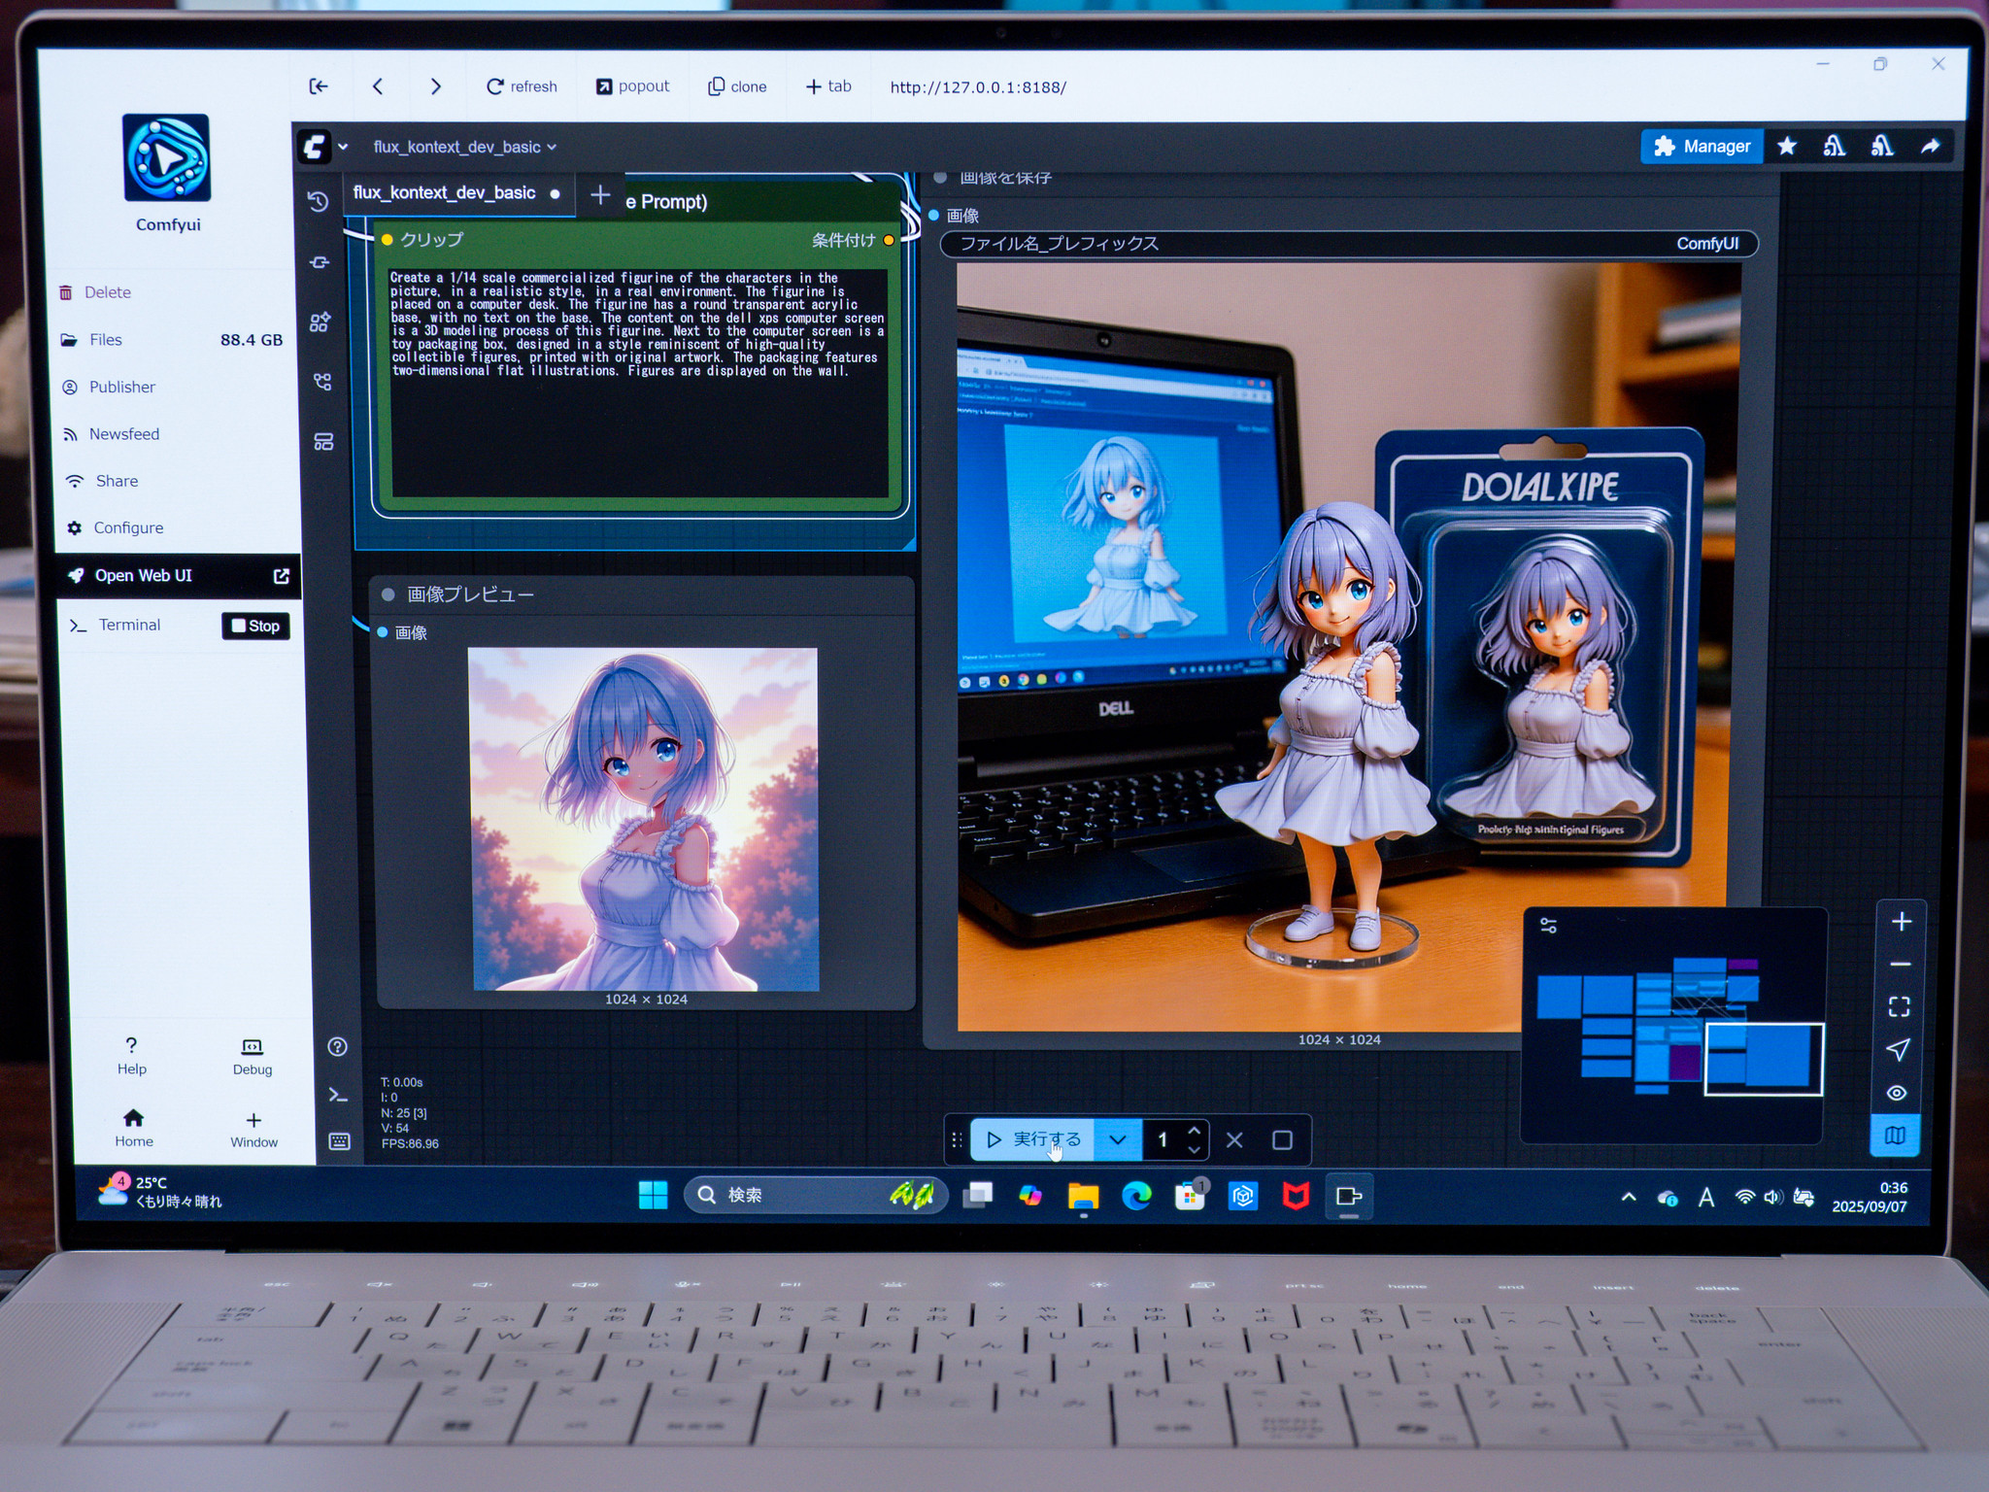This screenshot has height=1492, width=1989.
Task: Zoom into the canvas with the plus icon
Action: (1901, 921)
